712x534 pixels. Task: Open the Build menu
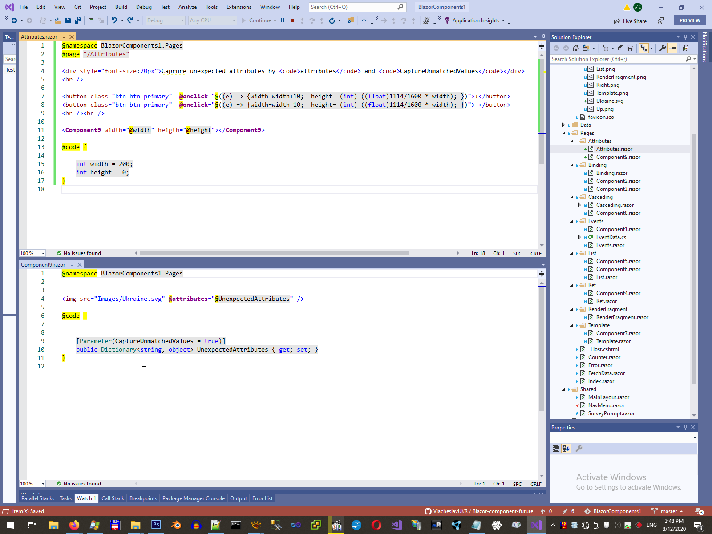(121, 7)
